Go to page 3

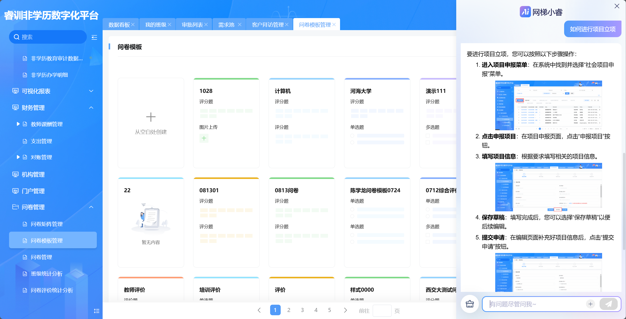point(302,310)
